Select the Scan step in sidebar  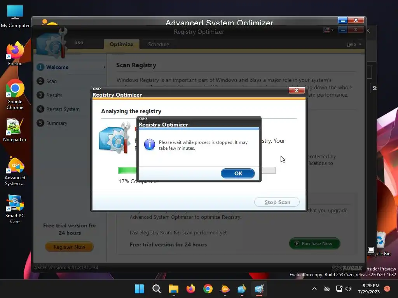[x=51, y=81]
